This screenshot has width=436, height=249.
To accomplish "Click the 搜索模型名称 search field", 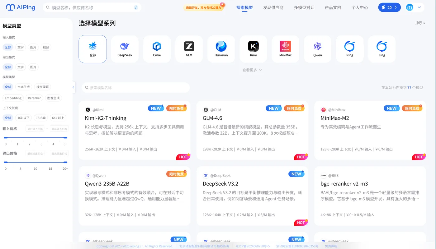I will pos(135,88).
